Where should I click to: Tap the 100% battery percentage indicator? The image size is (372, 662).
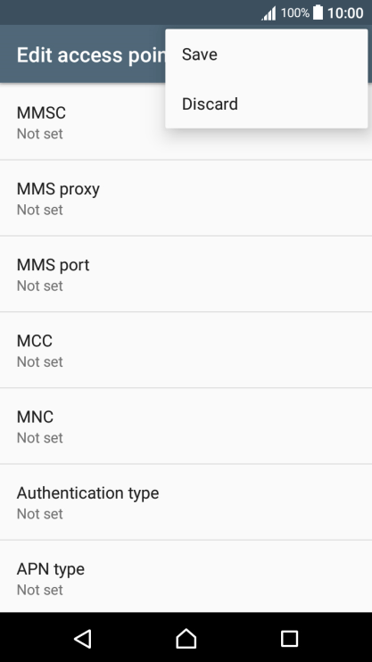click(294, 13)
